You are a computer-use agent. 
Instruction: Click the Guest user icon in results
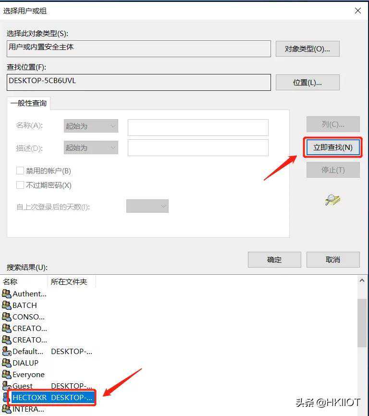tap(7, 386)
